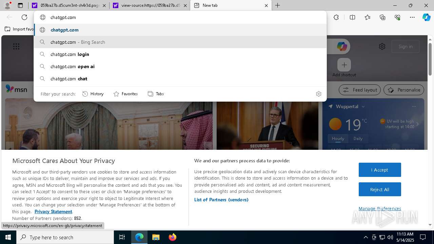Open the Copilot sidebar icon
Viewport: 434px width, 244px height.
pyautogui.click(x=427, y=17)
